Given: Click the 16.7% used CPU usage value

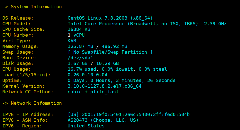Looking at the screenshot, I should [x=82, y=69].
